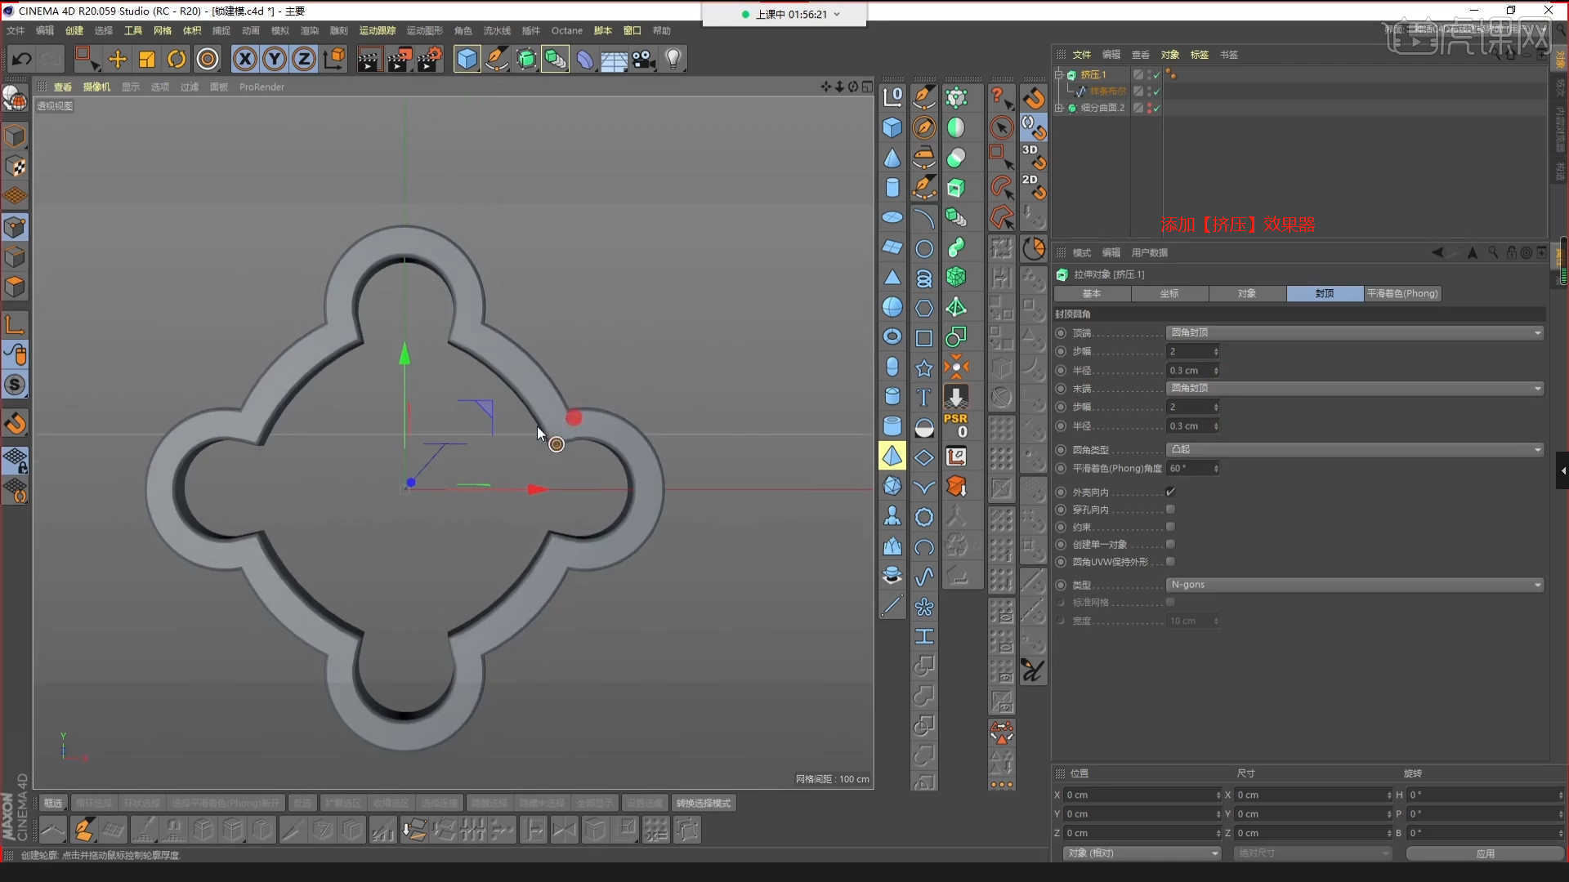Click the floor grid object icon

(x=615, y=59)
